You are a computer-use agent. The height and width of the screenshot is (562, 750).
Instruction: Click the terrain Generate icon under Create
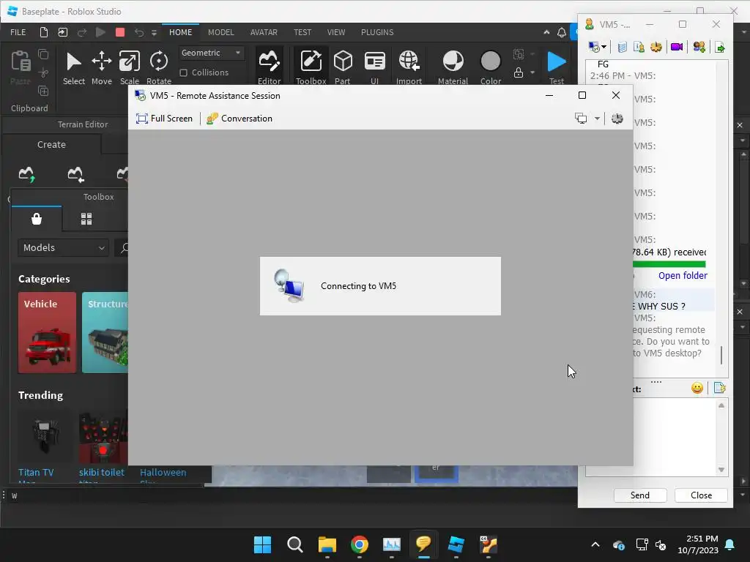point(27,174)
